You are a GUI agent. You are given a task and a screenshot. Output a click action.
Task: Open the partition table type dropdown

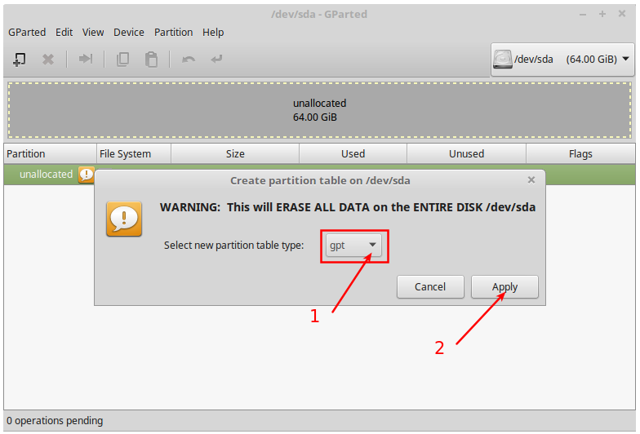point(353,245)
